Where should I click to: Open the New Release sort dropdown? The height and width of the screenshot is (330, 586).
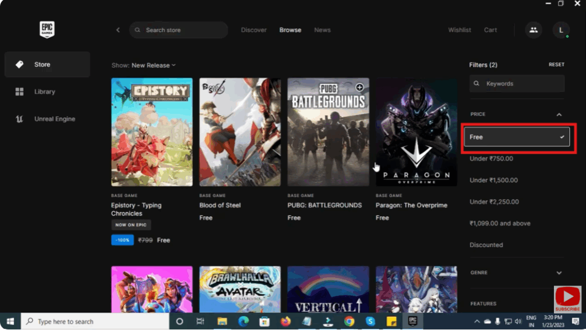[x=152, y=65]
